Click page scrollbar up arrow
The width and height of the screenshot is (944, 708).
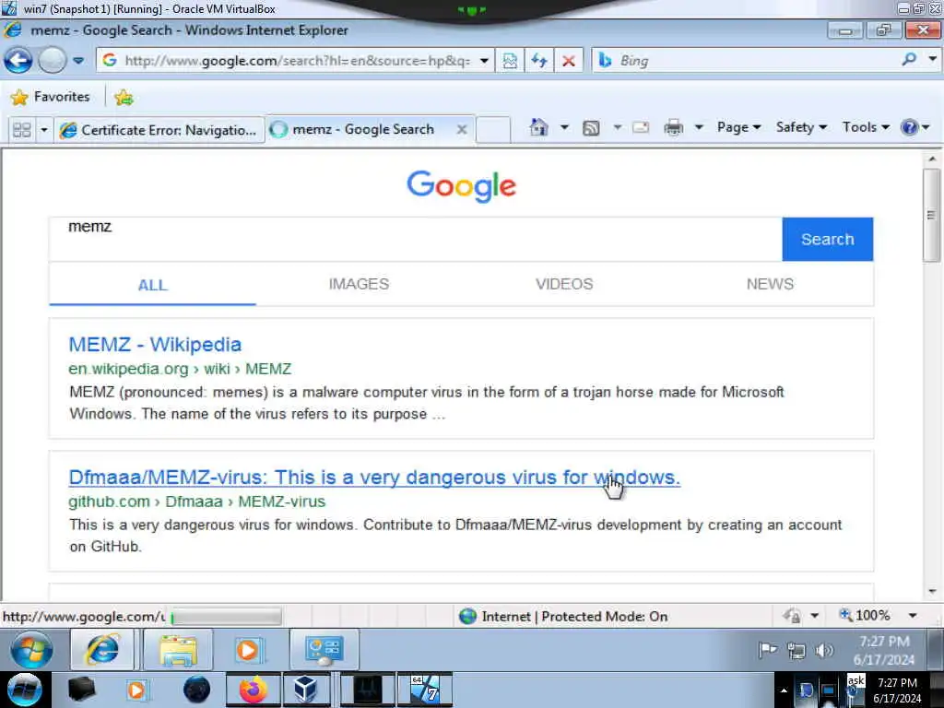[932, 159]
